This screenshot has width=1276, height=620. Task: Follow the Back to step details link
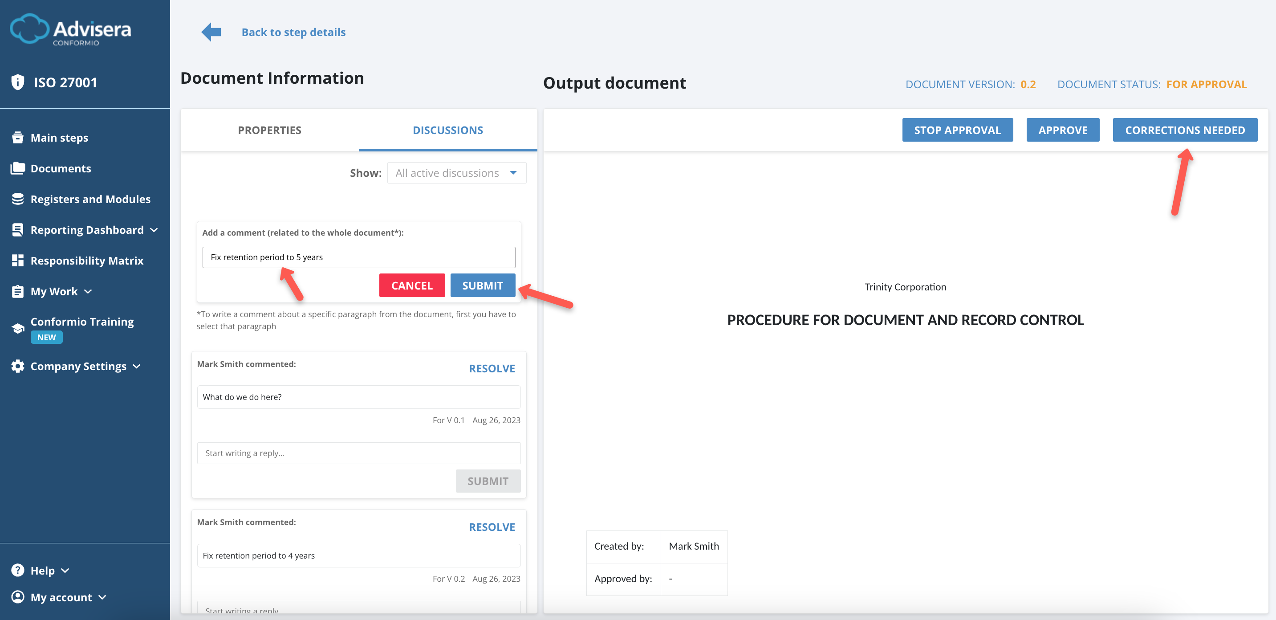[x=293, y=32]
